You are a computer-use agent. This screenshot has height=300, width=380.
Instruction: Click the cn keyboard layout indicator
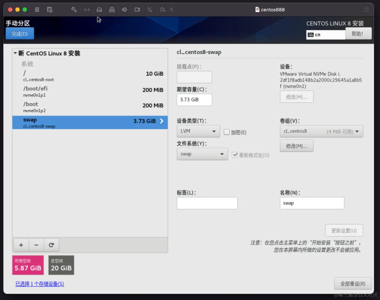(326, 35)
